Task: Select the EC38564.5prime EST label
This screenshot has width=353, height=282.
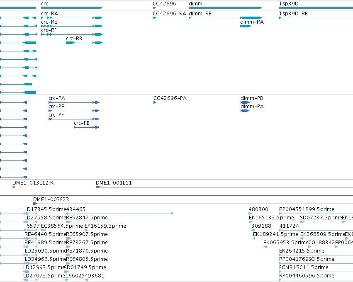Action: point(62,226)
